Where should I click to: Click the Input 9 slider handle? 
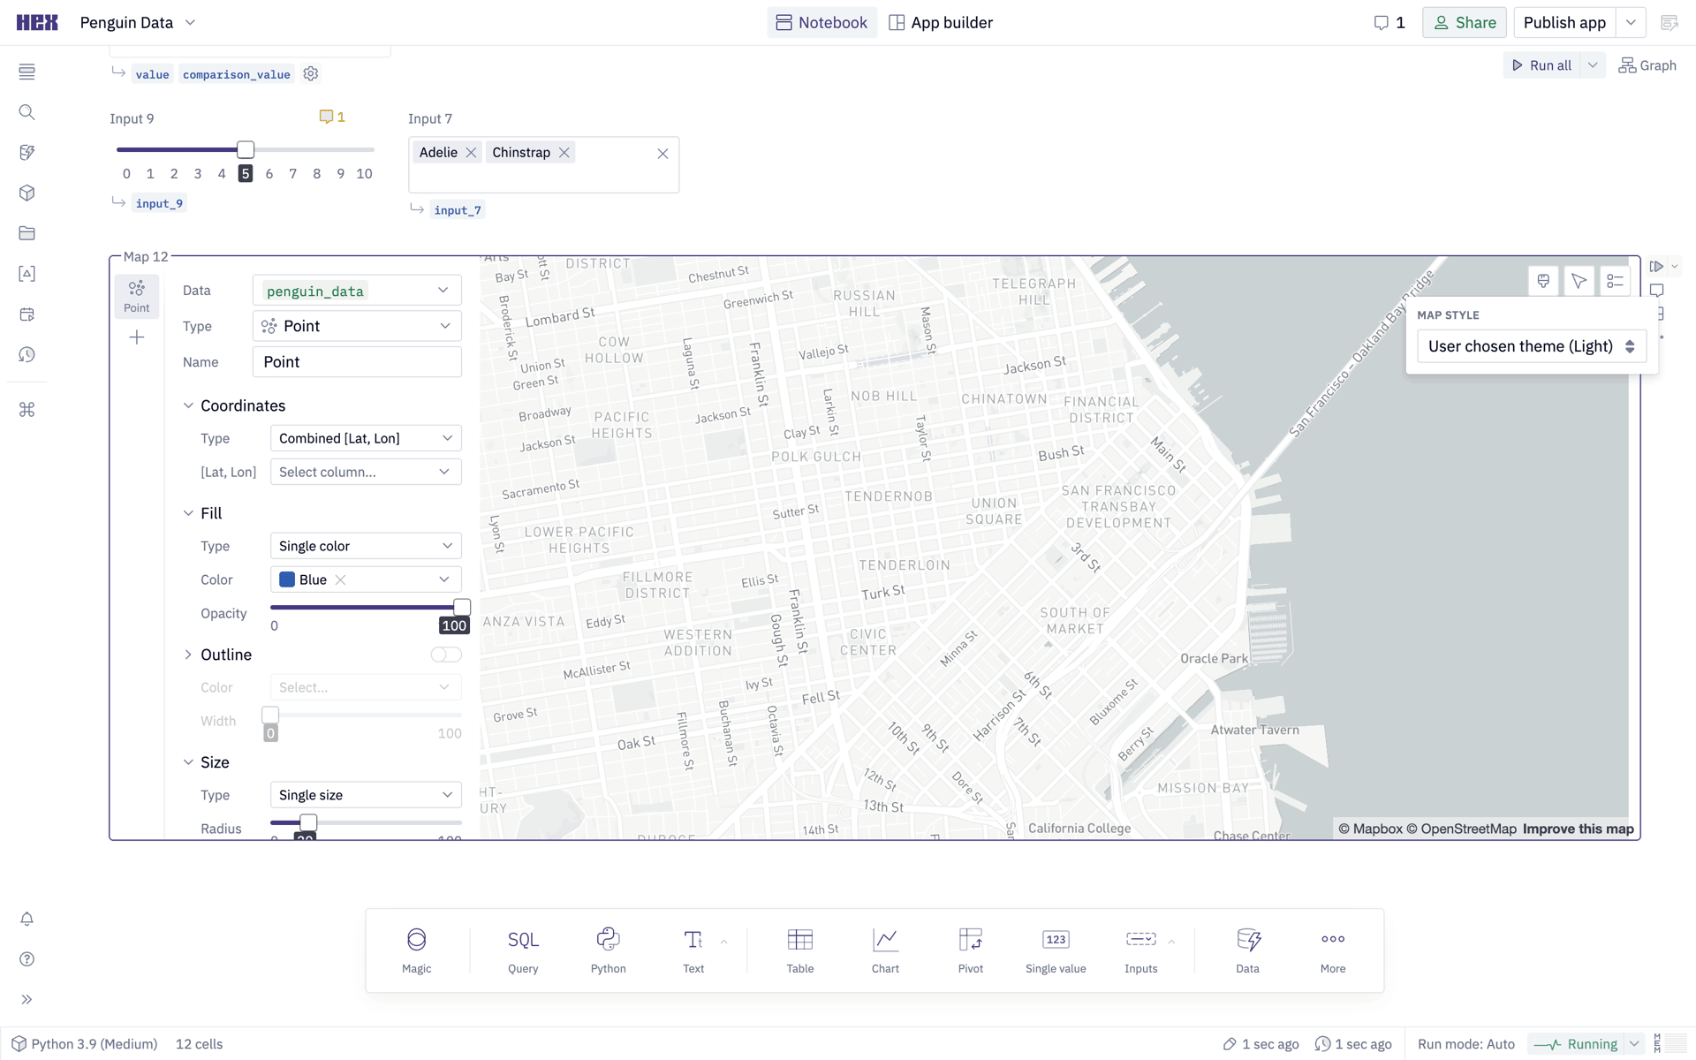246,150
